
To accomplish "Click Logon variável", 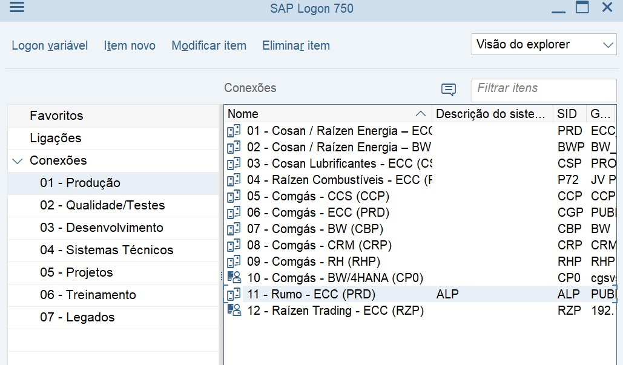I will click(x=50, y=45).
